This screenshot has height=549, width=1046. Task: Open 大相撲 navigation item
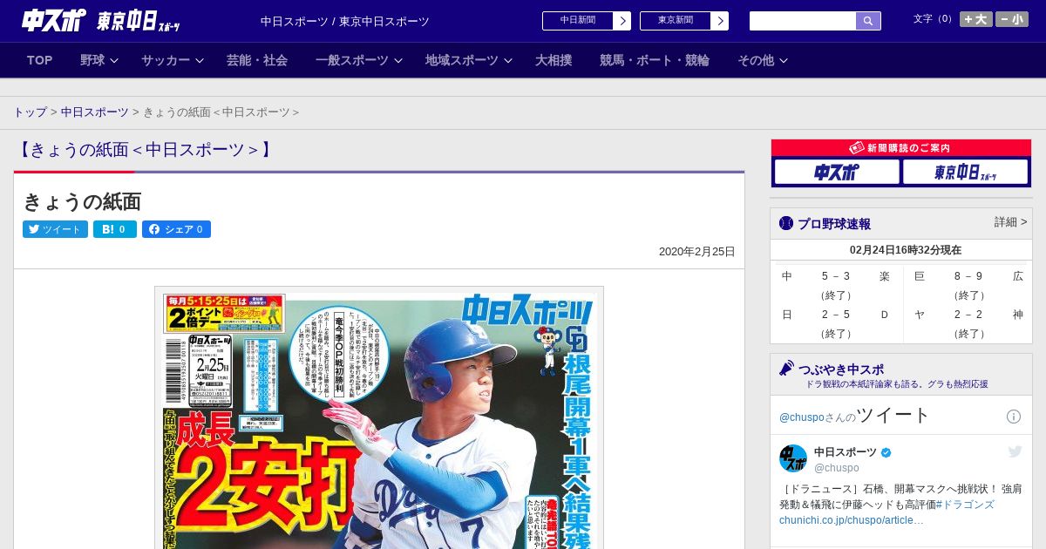(554, 60)
